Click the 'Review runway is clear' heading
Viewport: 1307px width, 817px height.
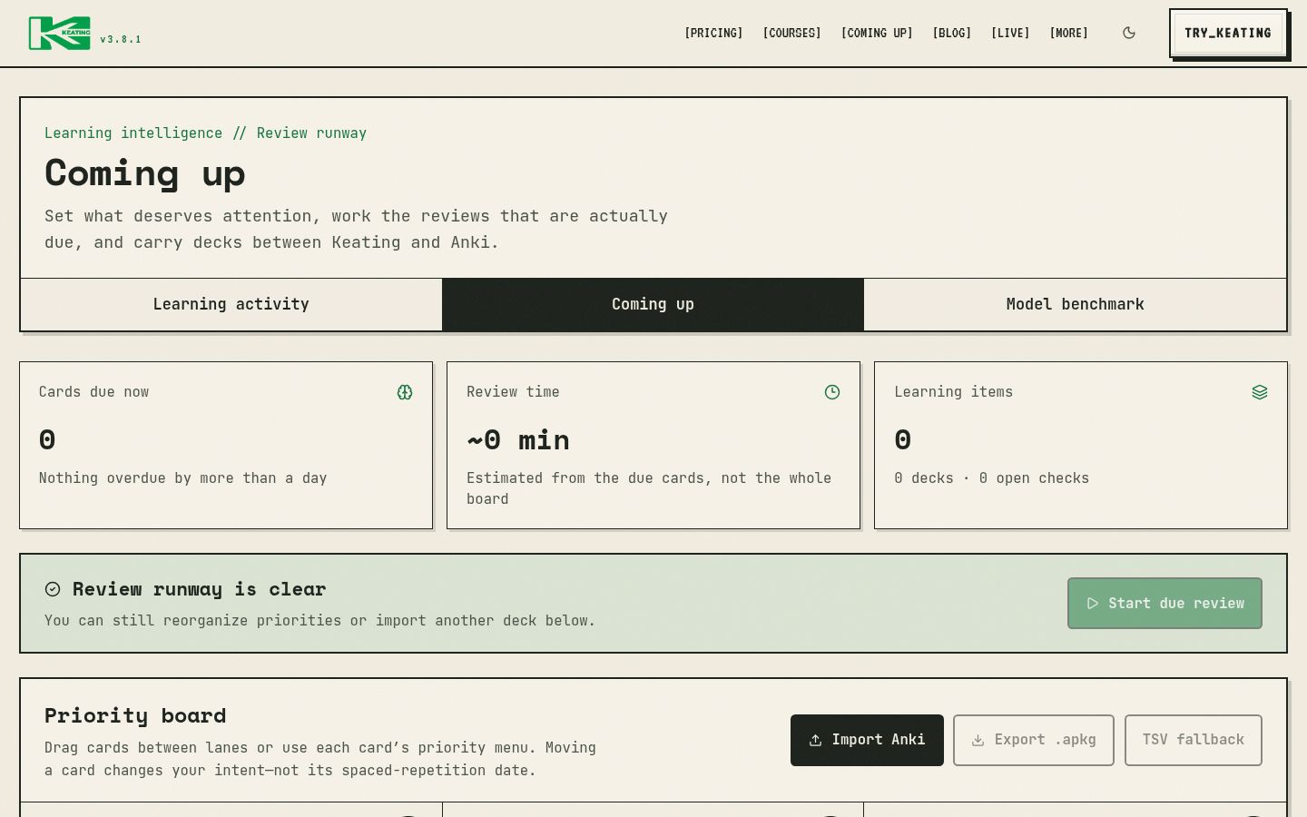coord(200,589)
